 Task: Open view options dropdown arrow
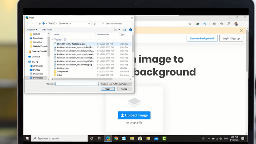[x=119, y=30]
